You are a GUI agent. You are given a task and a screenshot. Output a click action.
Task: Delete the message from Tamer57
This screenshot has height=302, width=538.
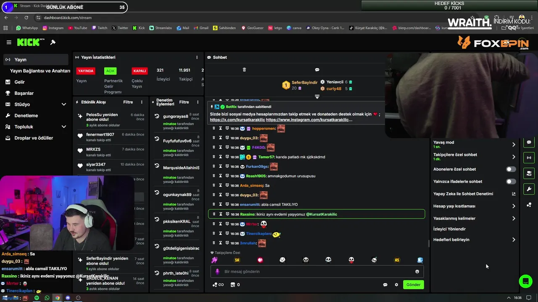[x=214, y=157]
